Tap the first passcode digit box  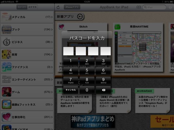point(68,51)
